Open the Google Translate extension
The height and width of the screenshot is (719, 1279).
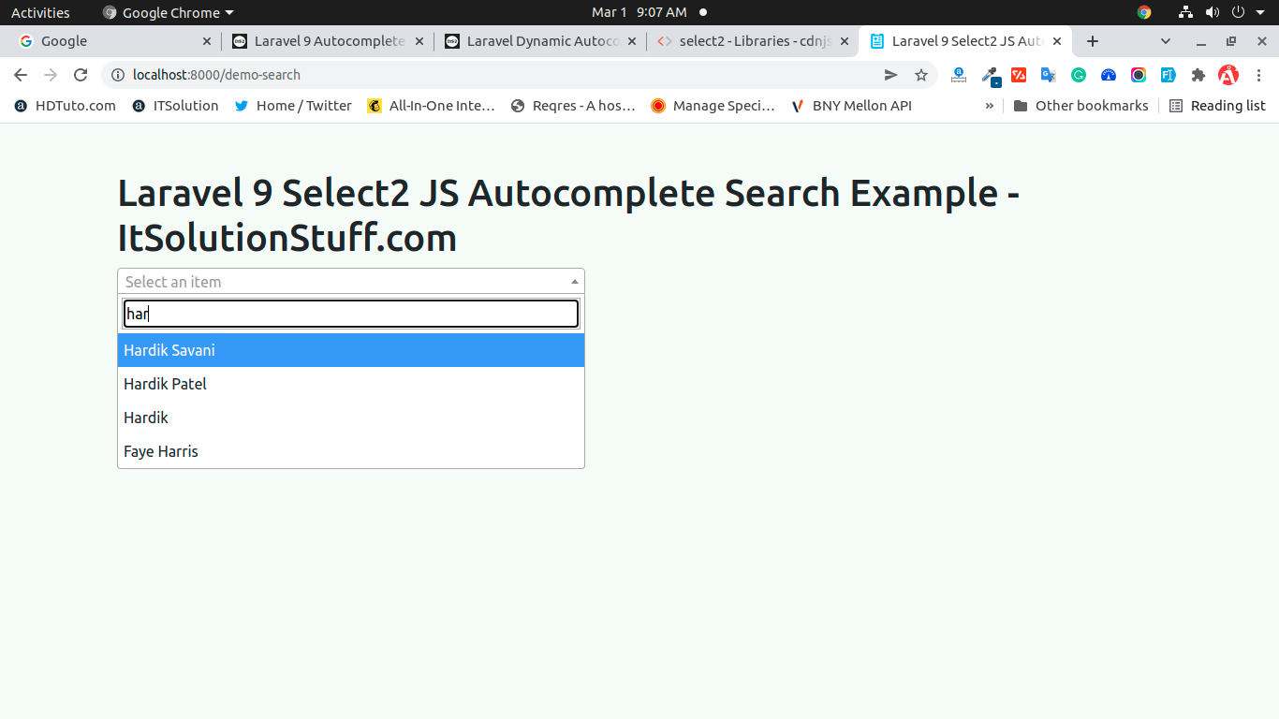coord(1049,75)
